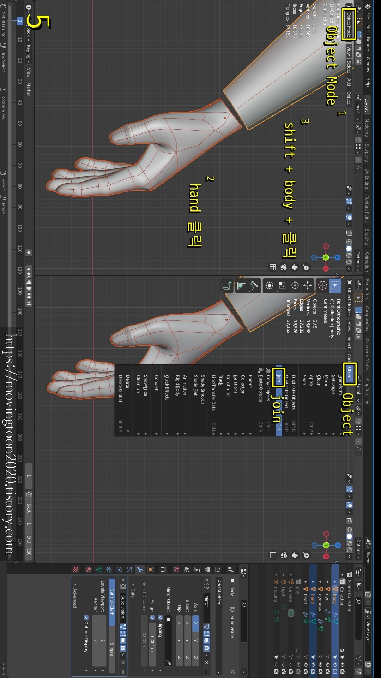Toggle Mirror Axis X button
Viewport: 381px width, 678px height.
[195, 623]
